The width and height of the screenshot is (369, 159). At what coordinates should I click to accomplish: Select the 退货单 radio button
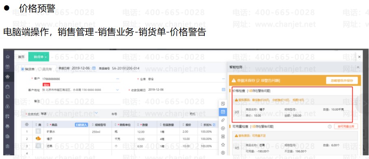pyautogui.click(x=39, y=69)
